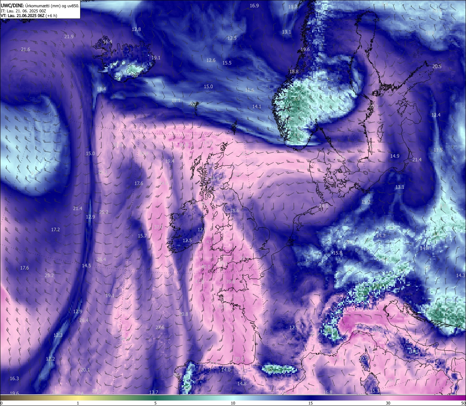This screenshot has height=406, width=466.
Task: Select the 13.7 value label
Action: pyautogui.click(x=154, y=393)
